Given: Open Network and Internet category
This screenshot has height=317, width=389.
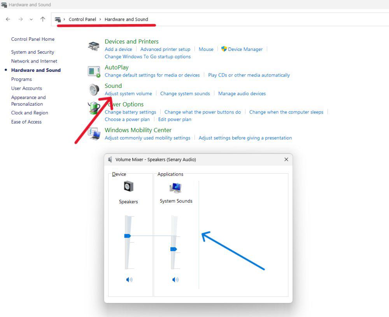Looking at the screenshot, I should [34, 61].
